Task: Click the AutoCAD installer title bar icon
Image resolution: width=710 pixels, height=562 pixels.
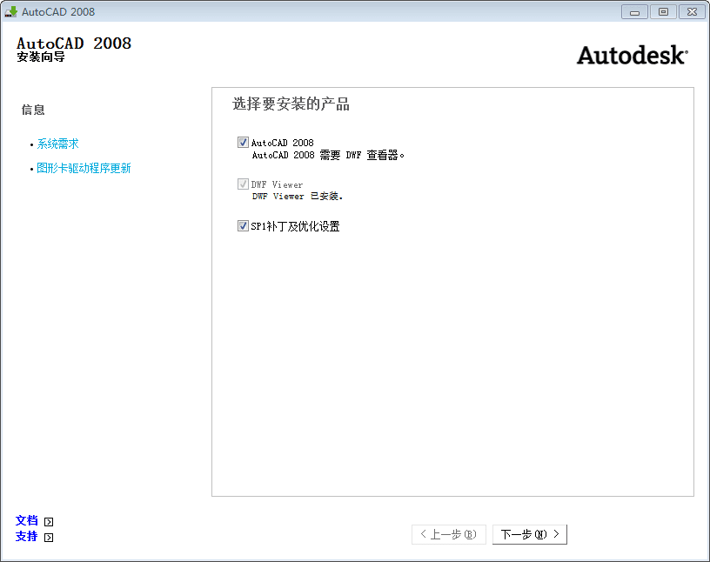Action: pos(10,12)
